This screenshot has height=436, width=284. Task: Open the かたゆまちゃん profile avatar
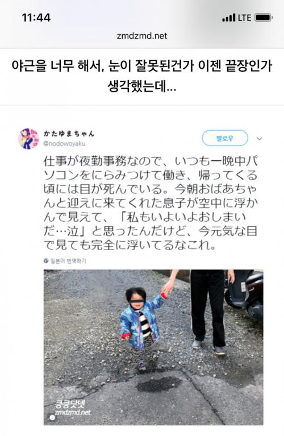tap(28, 138)
